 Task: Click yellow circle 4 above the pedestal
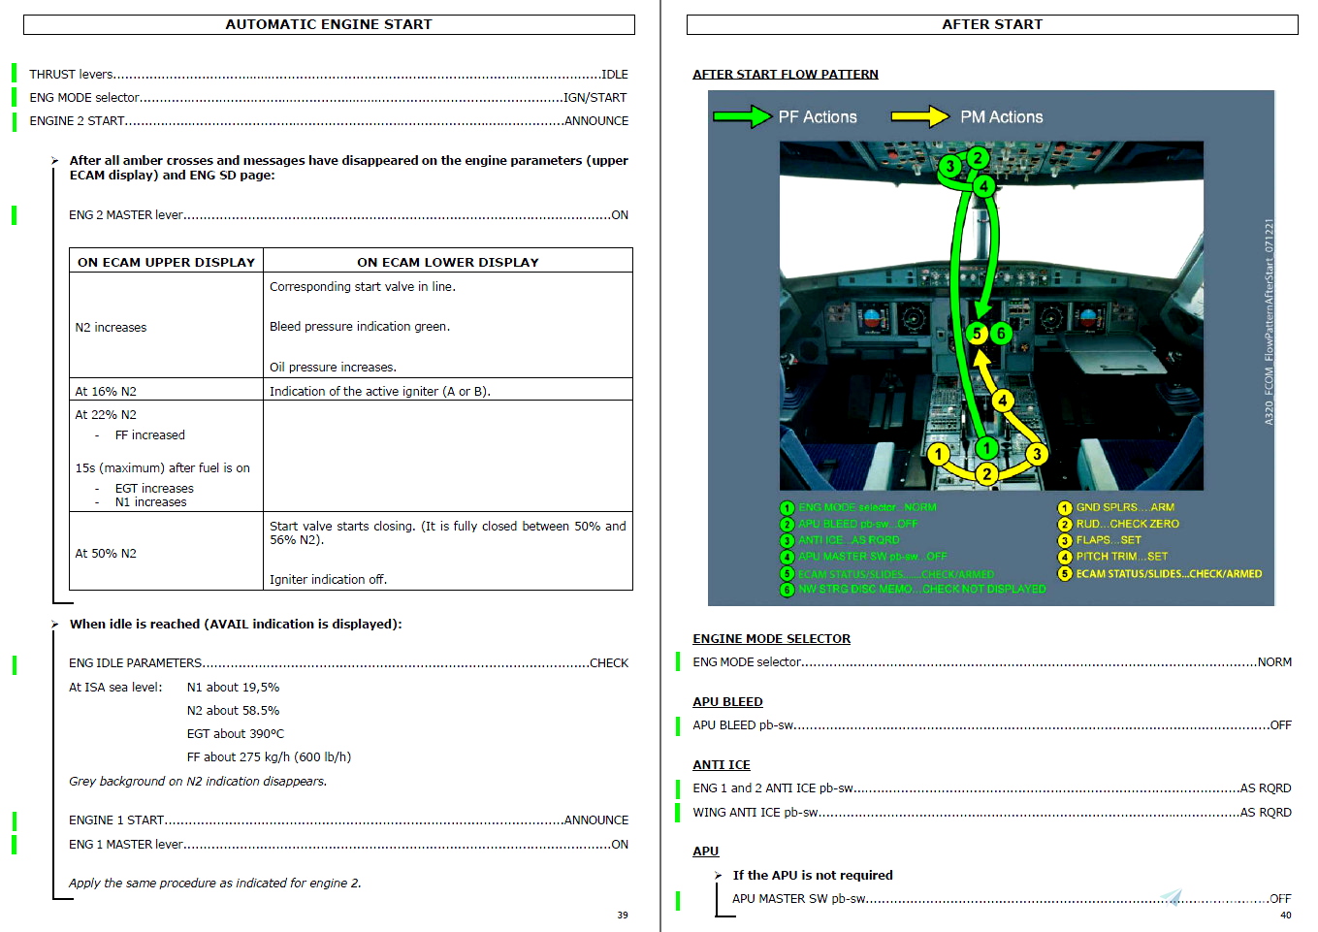(x=1003, y=401)
